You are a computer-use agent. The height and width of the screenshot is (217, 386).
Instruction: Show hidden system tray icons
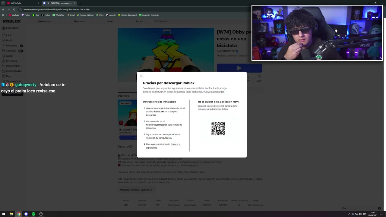coord(350,214)
